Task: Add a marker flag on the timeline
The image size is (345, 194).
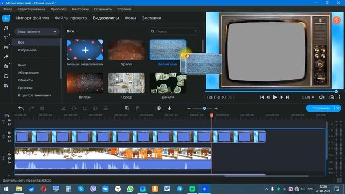Action: click(x=137, y=108)
